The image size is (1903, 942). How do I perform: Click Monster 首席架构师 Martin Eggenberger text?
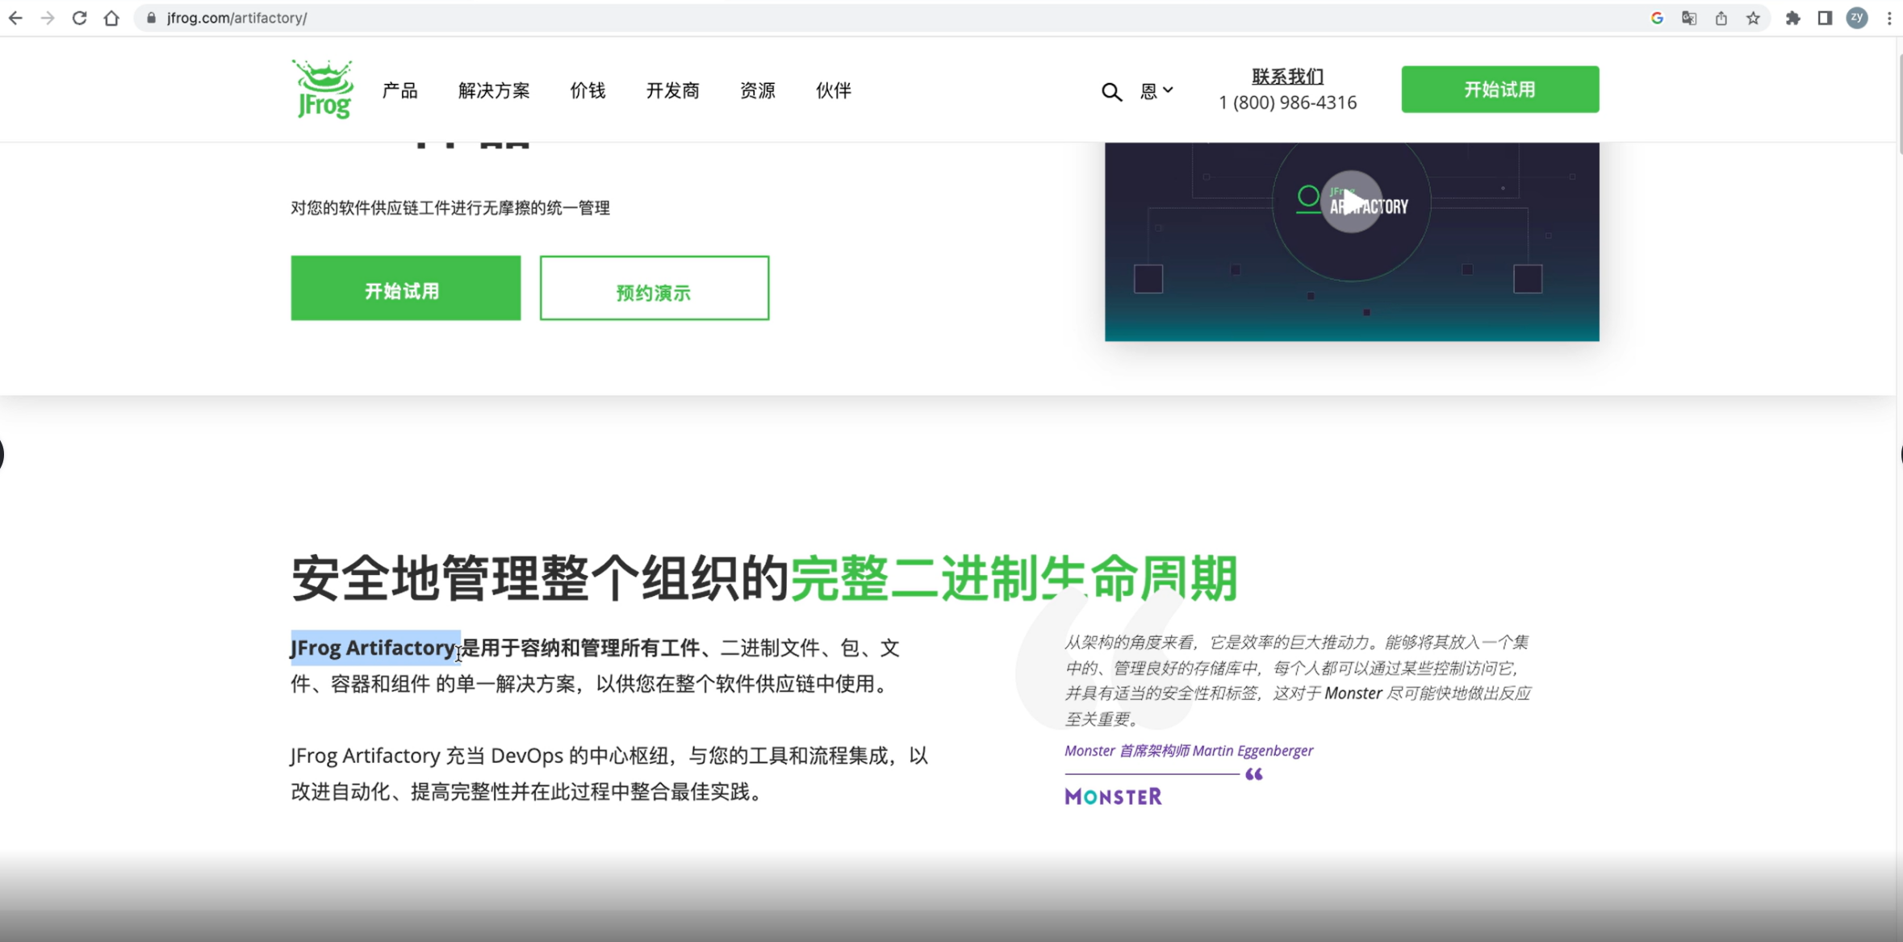pos(1188,751)
